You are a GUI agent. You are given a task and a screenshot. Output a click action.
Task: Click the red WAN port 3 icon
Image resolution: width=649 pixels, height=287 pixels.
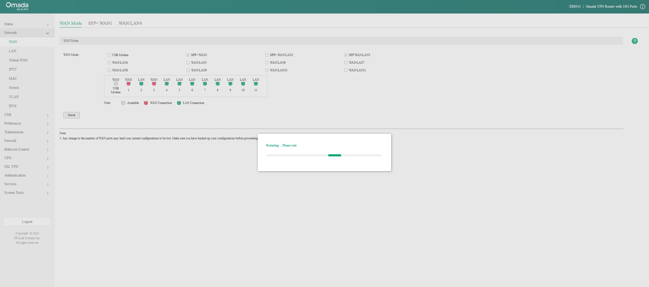click(x=154, y=84)
